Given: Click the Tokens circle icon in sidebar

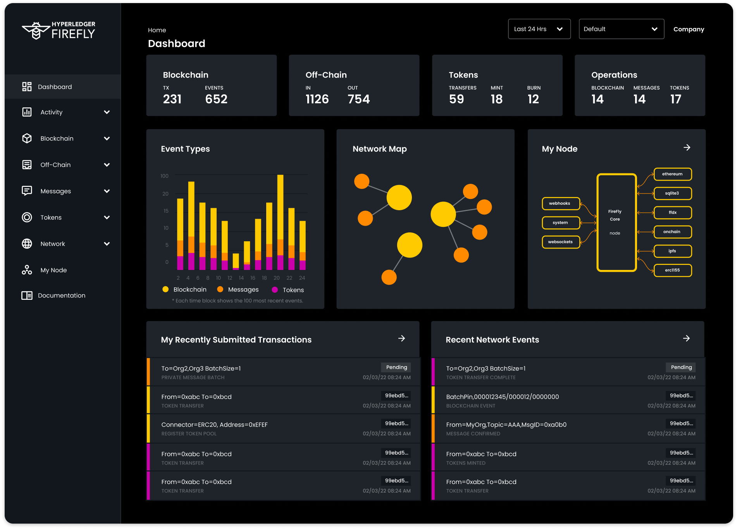Looking at the screenshot, I should pyautogui.click(x=26, y=217).
